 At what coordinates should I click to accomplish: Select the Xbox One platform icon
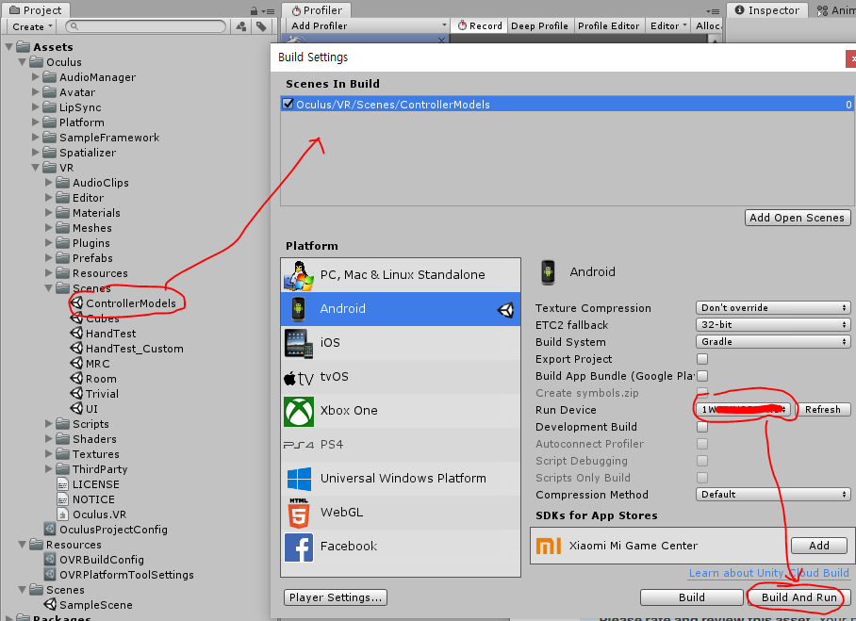299,411
